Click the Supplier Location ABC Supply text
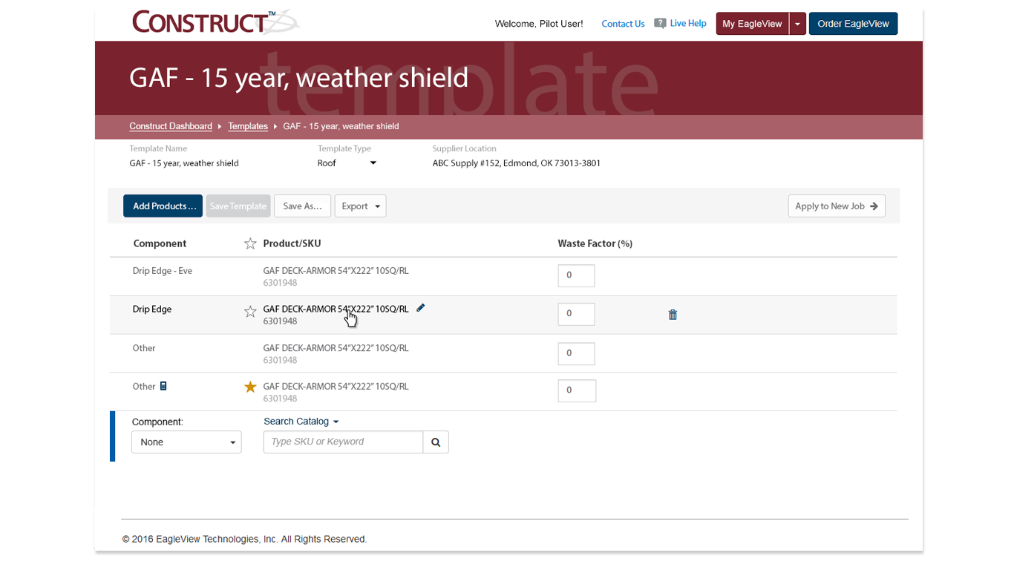Image resolution: width=1017 pixels, height=570 pixels. click(x=517, y=163)
